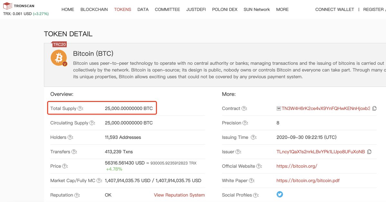Click the Reputation value OK
The width and height of the screenshot is (386, 202).
(108, 195)
